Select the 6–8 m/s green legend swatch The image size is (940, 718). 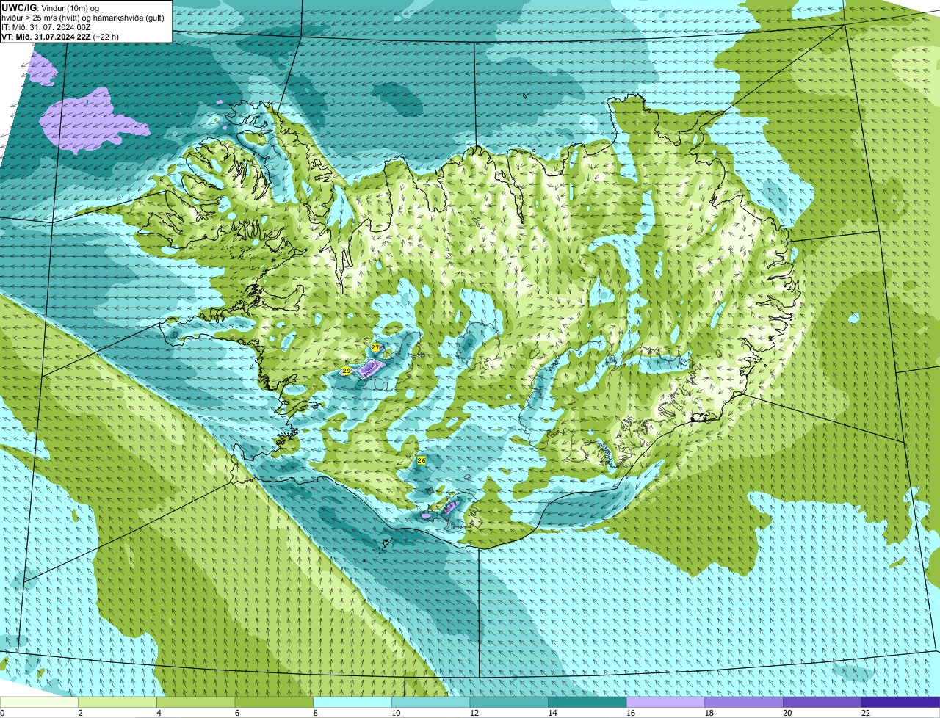(274, 702)
